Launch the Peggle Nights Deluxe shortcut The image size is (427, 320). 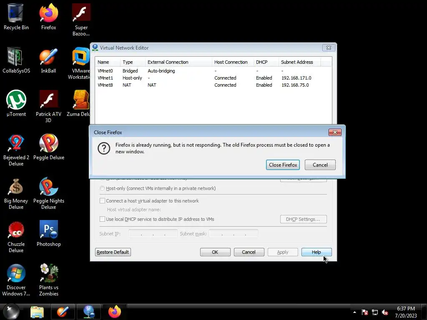tap(48, 193)
